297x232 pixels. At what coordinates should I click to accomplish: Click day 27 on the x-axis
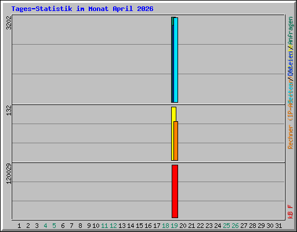244,226
